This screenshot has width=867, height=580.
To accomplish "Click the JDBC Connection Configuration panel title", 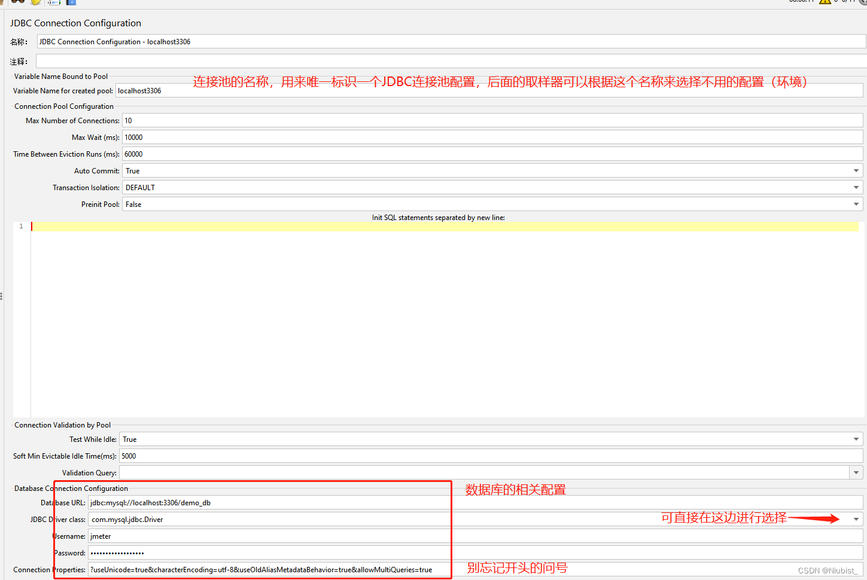I will coord(75,23).
